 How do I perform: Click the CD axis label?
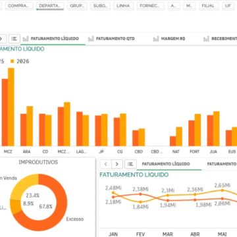pos(45,151)
